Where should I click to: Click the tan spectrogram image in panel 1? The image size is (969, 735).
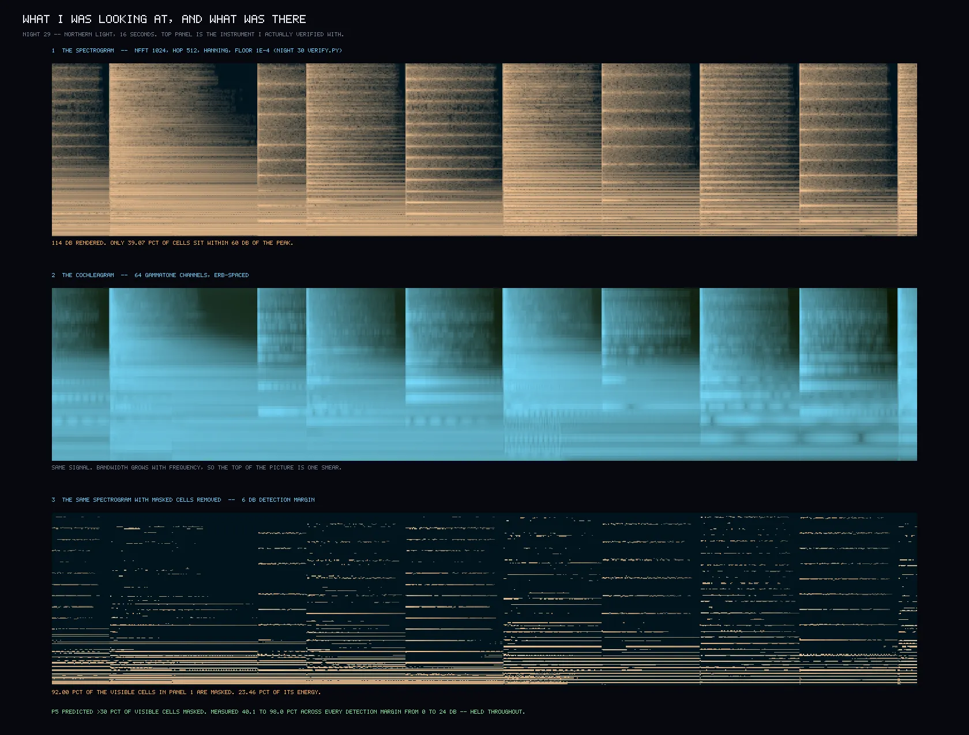[x=484, y=150]
